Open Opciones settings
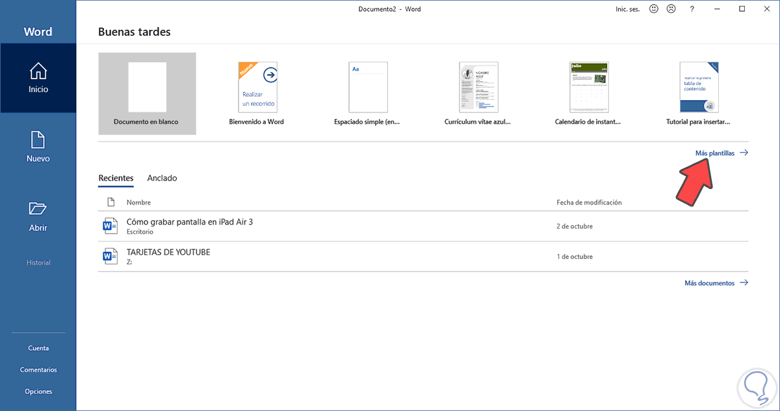 (38, 392)
